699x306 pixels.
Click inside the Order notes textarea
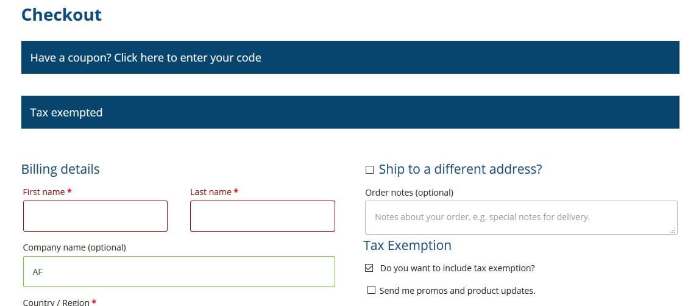521,217
